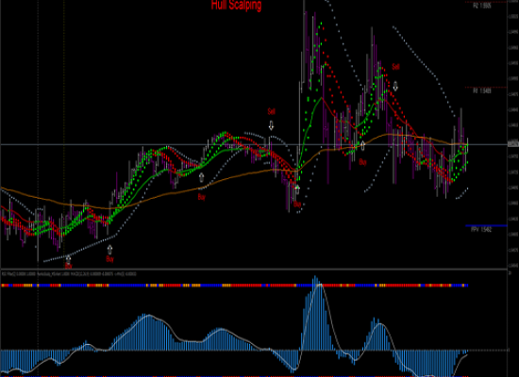Click the red Hull Scalping chart title
Image resolution: width=519 pixels, height=377 pixels.
coord(236,5)
